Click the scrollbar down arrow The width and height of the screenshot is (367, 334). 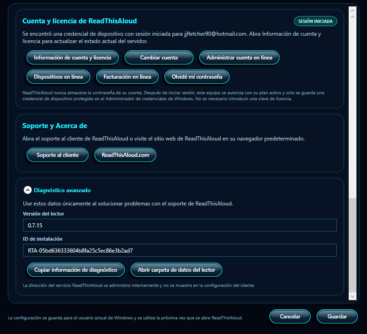click(352, 296)
